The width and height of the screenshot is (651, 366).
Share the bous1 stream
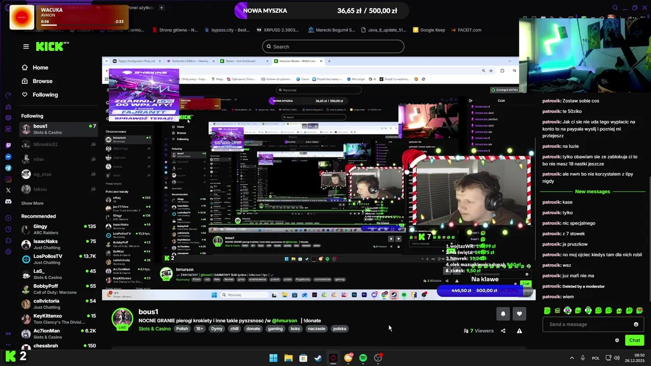[503, 330]
